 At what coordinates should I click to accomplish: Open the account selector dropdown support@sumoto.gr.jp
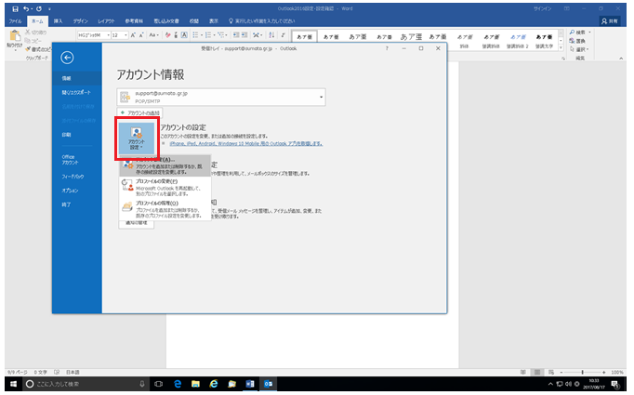(x=221, y=97)
